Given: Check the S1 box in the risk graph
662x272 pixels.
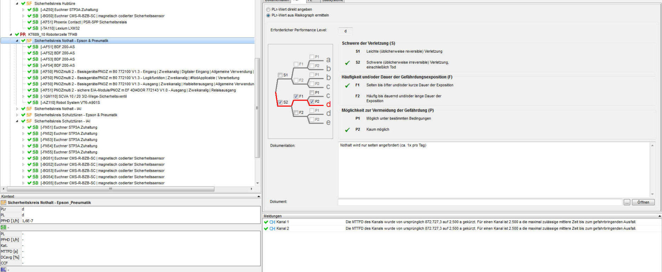Looking at the screenshot, I should click(x=280, y=75).
